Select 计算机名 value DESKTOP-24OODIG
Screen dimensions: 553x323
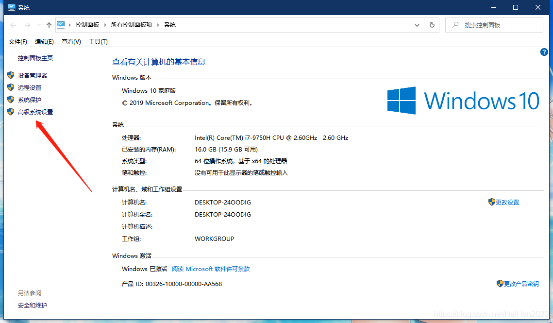223,202
